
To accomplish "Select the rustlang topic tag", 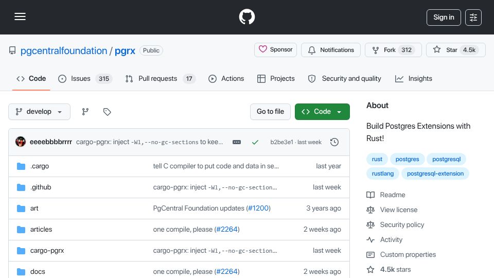I will coord(382,173).
